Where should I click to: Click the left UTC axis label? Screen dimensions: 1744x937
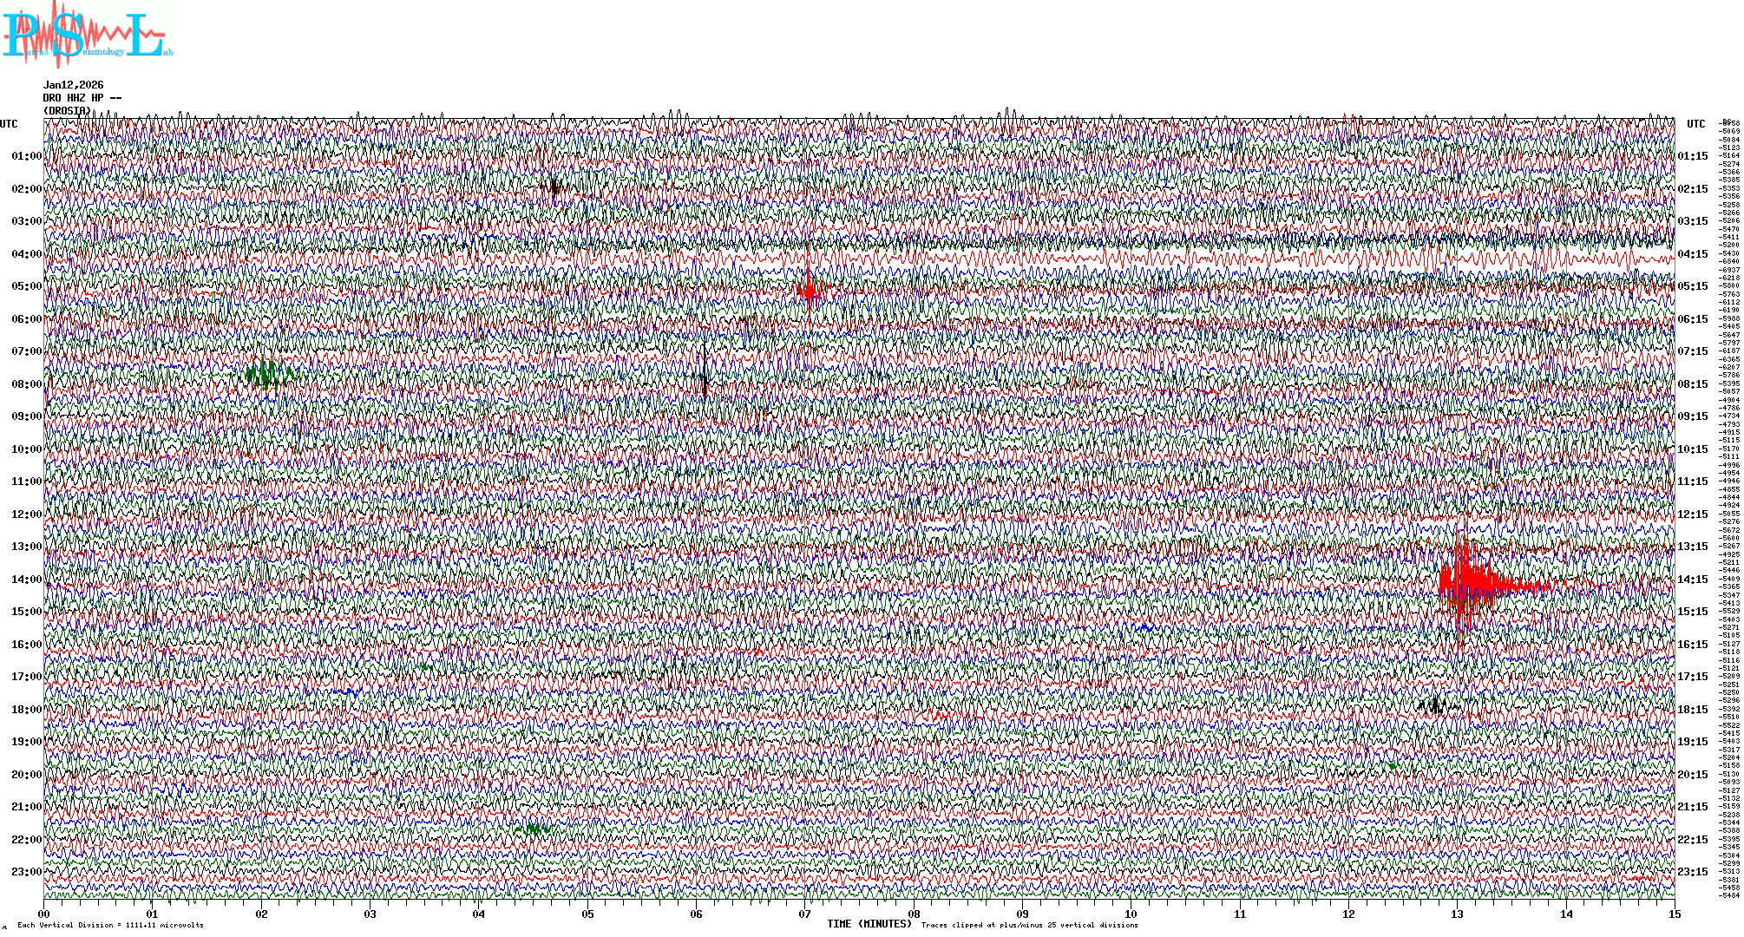[9, 124]
